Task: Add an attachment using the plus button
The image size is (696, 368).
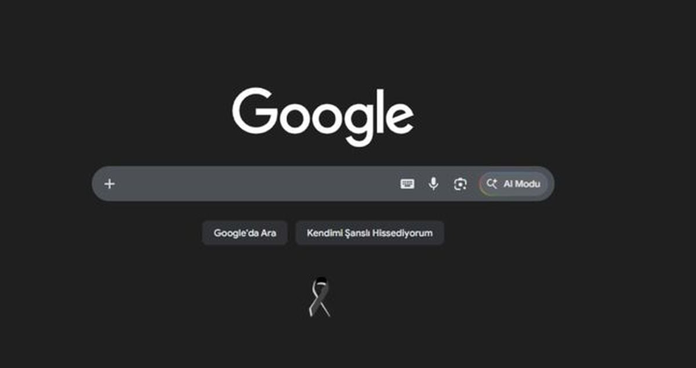Action: 110,184
